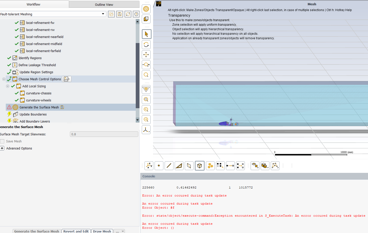Click the multi arrow selection helper icon
Viewport: 368px width, 233px height.
240,166
